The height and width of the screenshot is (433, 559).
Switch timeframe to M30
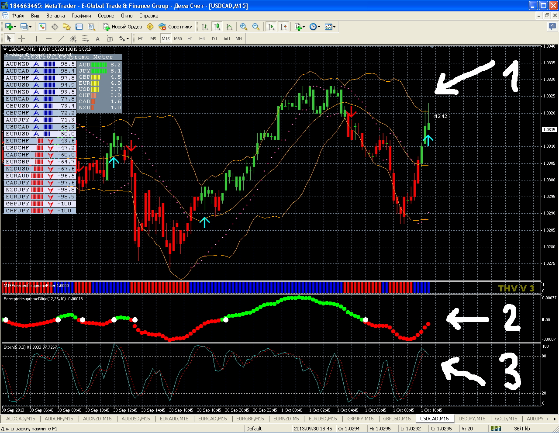178,38
